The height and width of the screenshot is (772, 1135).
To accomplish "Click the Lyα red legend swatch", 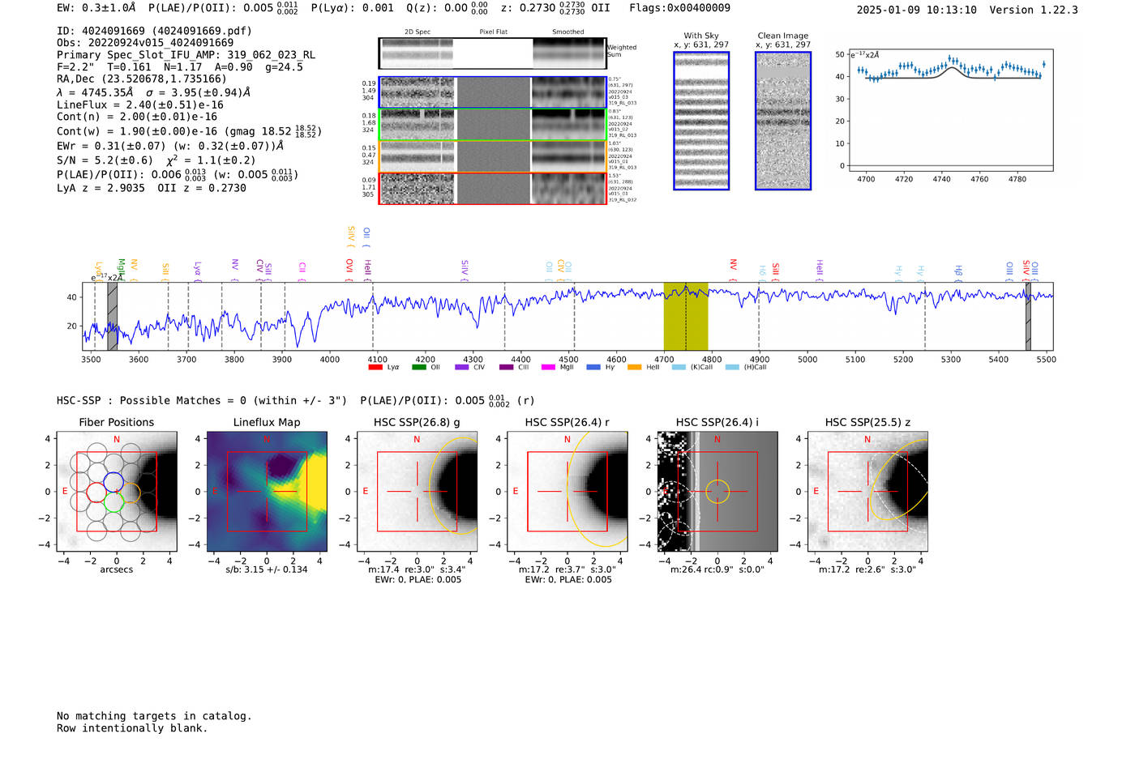I will click(x=375, y=368).
